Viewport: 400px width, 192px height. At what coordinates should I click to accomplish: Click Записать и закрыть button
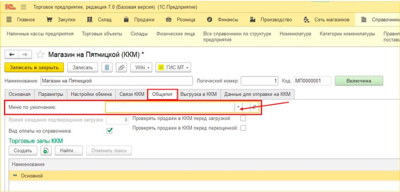coord(34,68)
